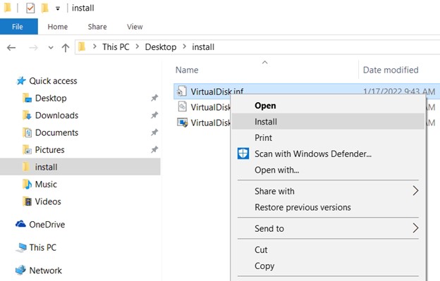The height and width of the screenshot is (281, 440).
Task: Choose Install from the context menu
Action: tap(328, 122)
